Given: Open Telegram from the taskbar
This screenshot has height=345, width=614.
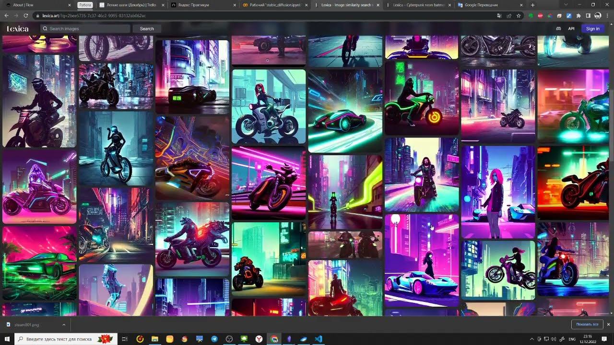Looking at the screenshot, I should [214, 339].
